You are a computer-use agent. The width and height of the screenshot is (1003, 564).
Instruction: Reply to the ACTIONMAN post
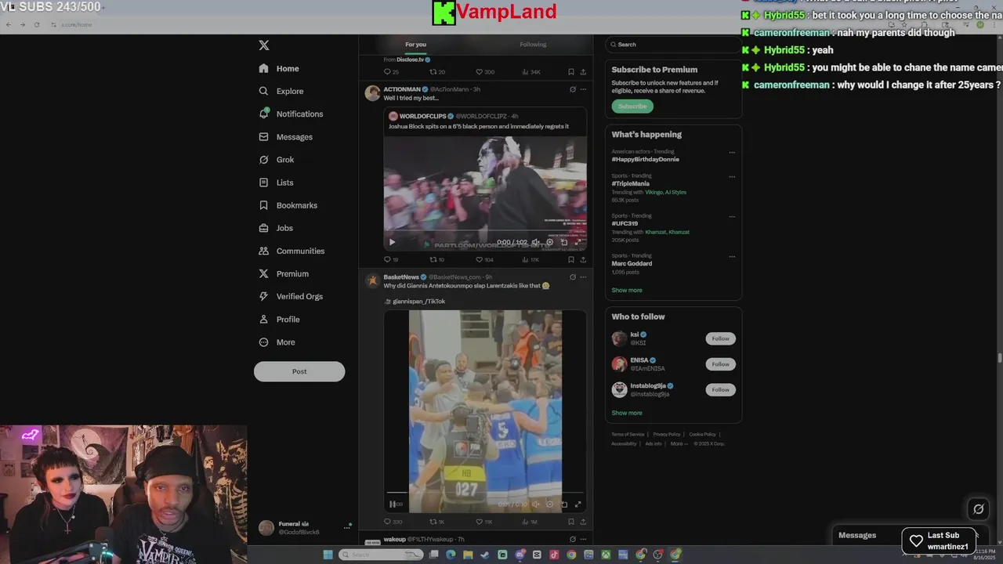[387, 259]
